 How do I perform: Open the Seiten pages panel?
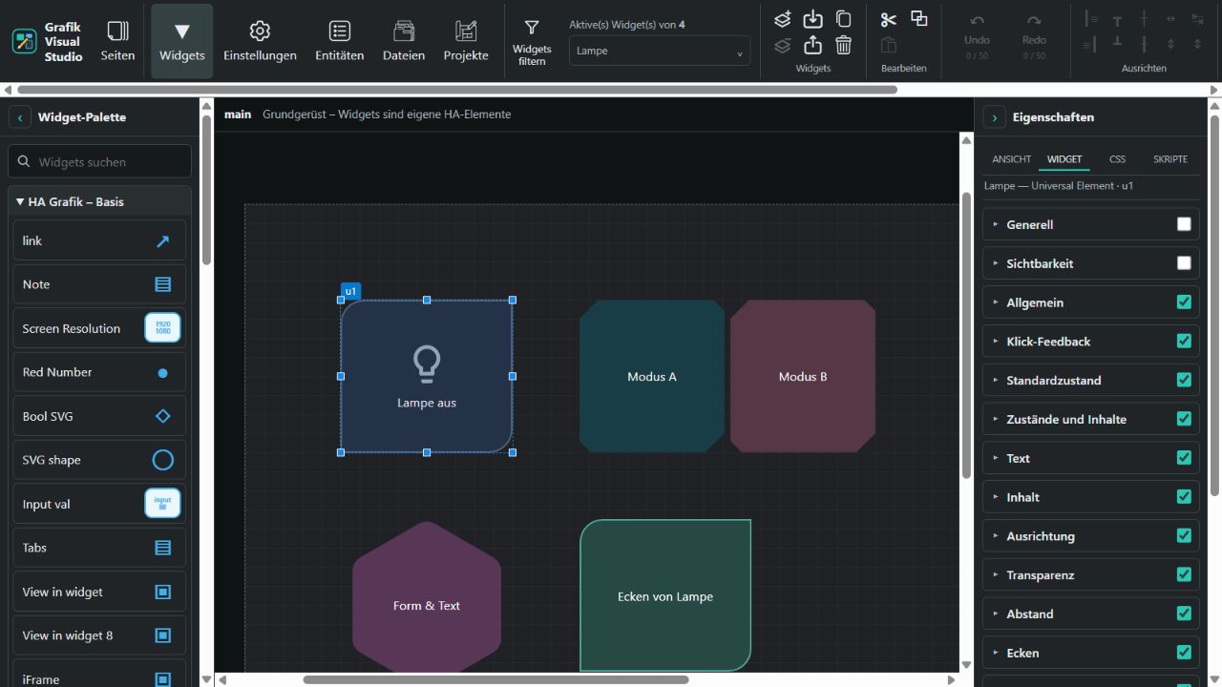point(117,41)
